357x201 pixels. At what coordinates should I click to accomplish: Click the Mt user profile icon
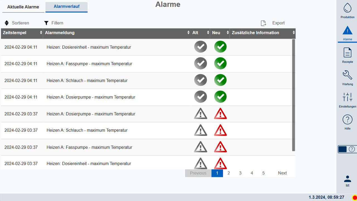347,179
